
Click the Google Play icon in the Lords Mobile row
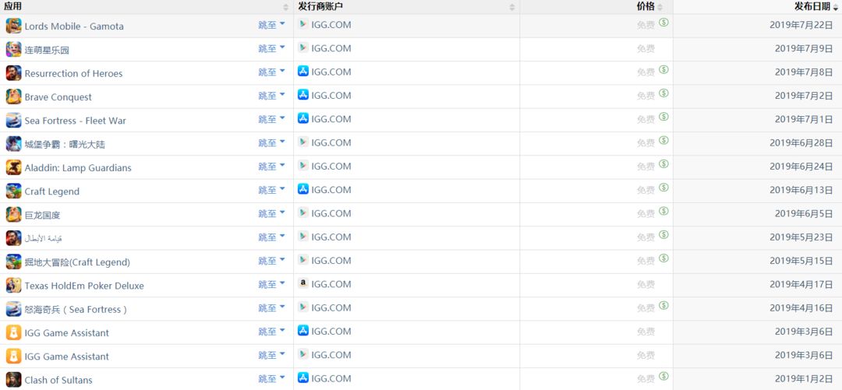303,24
